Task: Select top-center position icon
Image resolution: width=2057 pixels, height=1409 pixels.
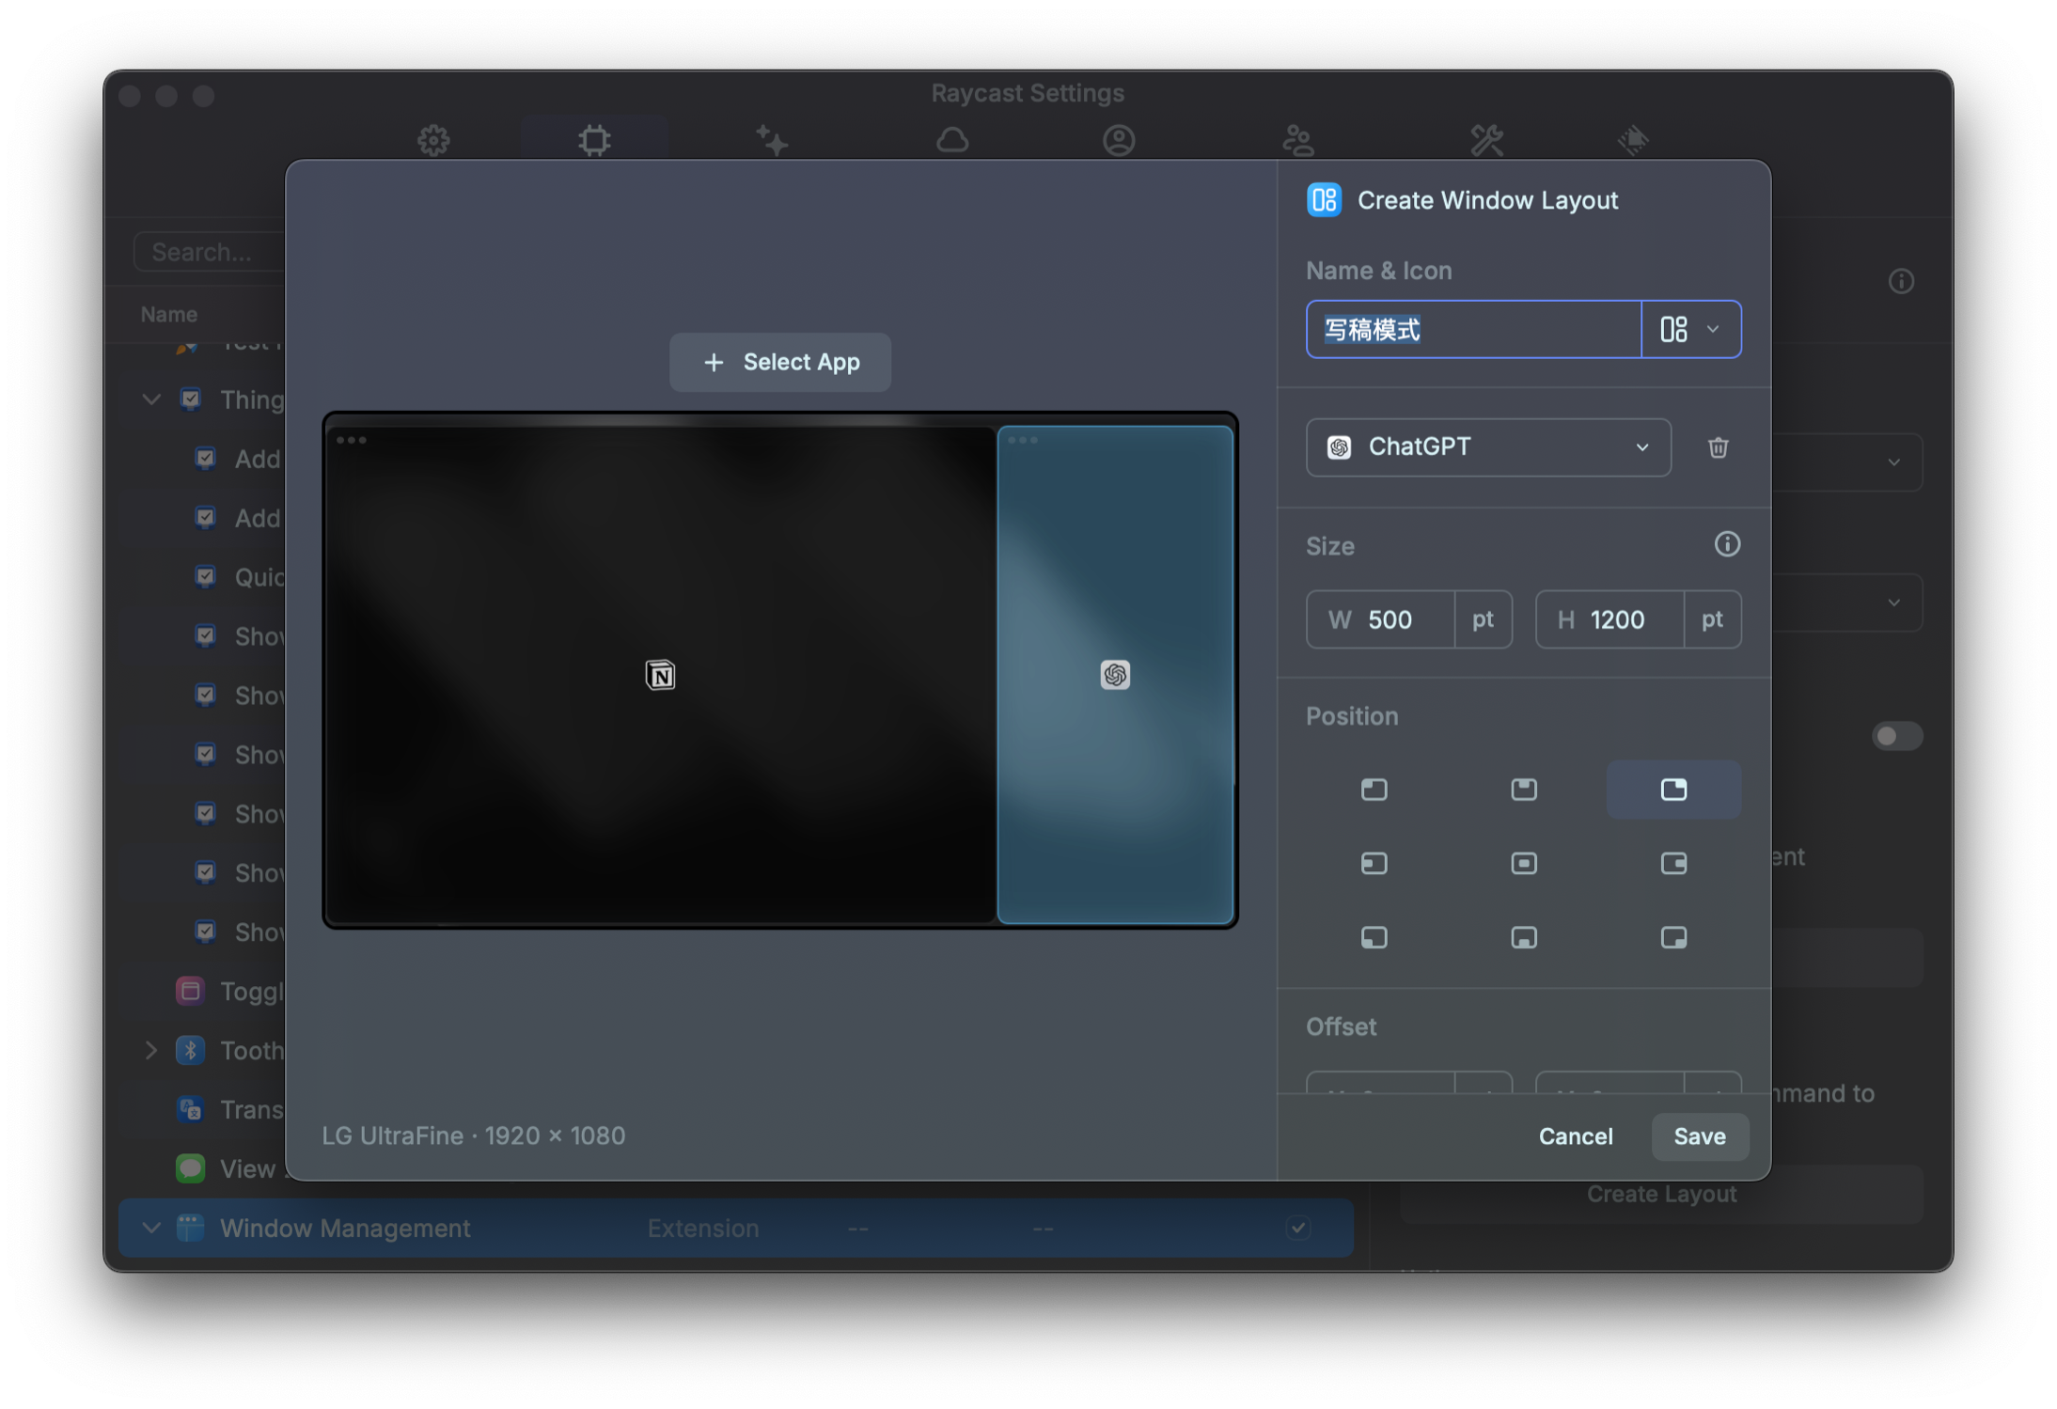Action: (1523, 790)
